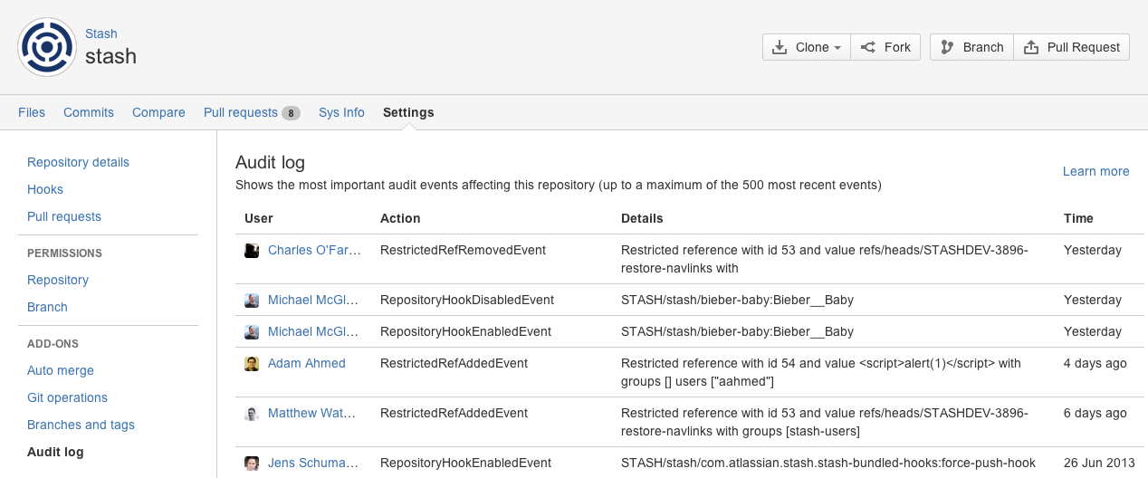The width and height of the screenshot is (1148, 478).
Task: Switch to the Commits tab
Action: (89, 112)
